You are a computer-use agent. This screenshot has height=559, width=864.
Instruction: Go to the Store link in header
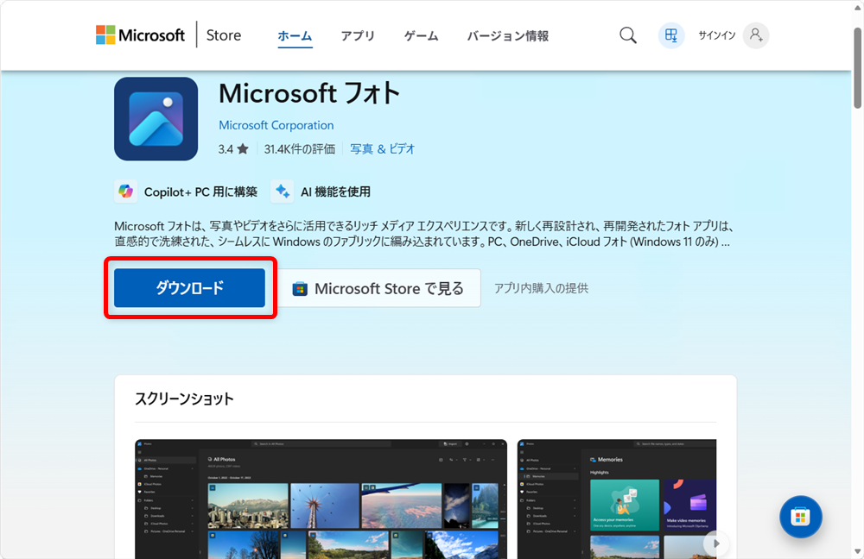pyautogui.click(x=224, y=35)
